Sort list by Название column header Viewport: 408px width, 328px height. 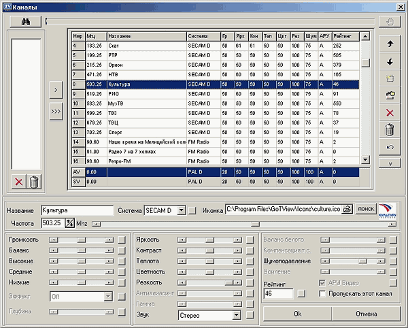[146, 35]
